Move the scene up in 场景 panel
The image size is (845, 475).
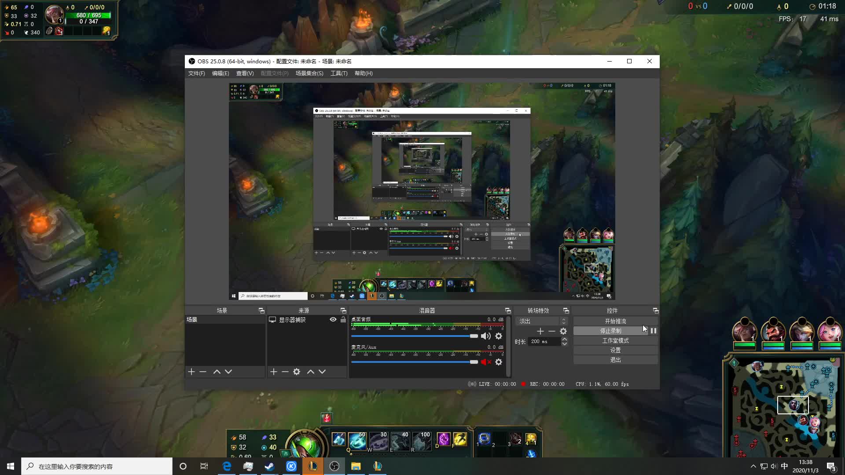click(x=217, y=372)
